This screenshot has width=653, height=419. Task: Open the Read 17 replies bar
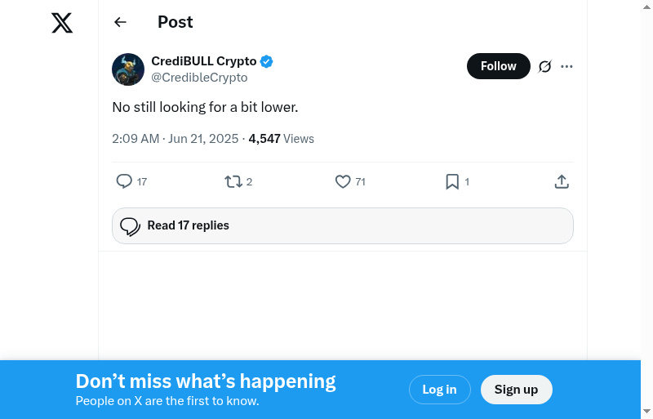(x=342, y=225)
